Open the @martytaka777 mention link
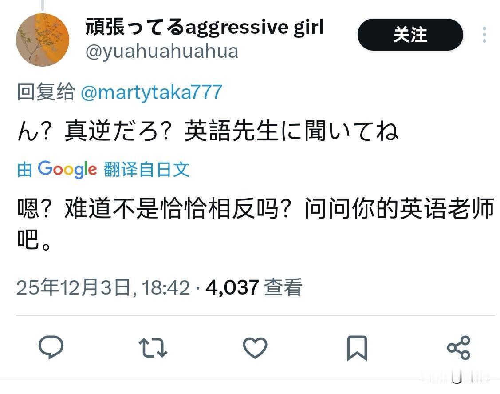 [151, 92]
